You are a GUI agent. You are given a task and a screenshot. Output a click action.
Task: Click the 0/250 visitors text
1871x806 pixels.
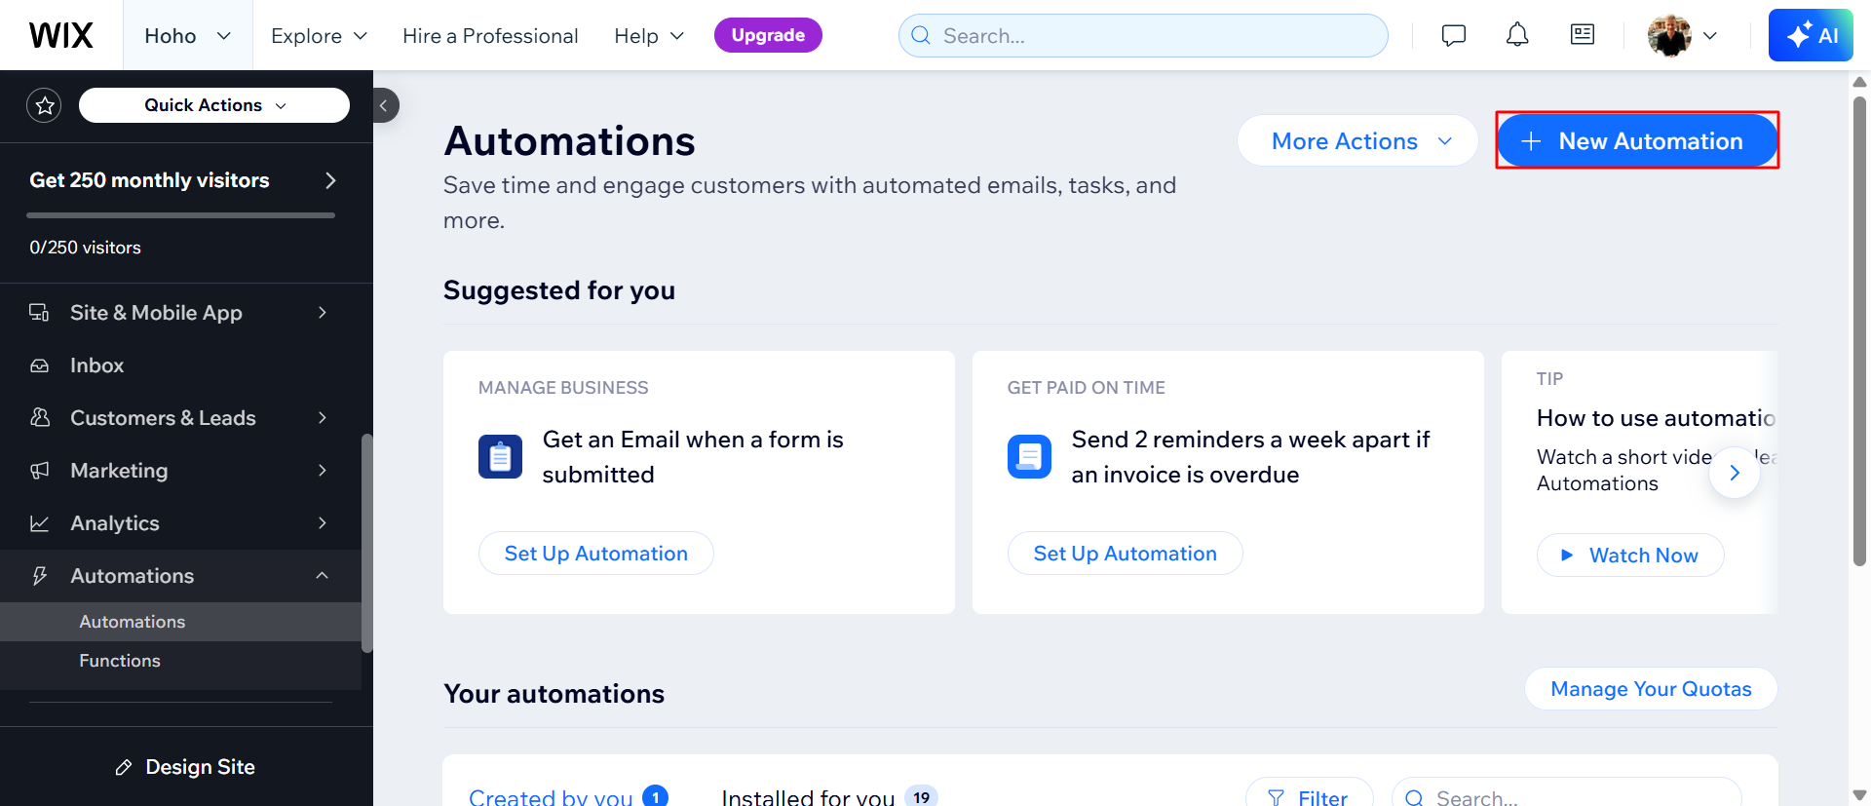pyautogui.click(x=85, y=248)
